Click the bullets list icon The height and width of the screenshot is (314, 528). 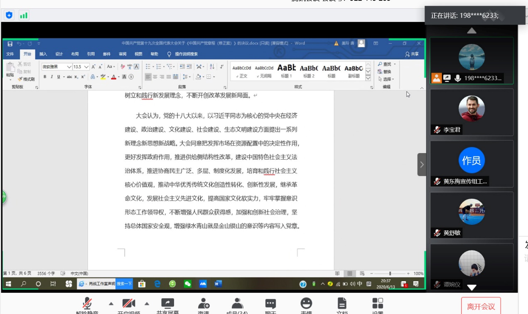click(148, 66)
